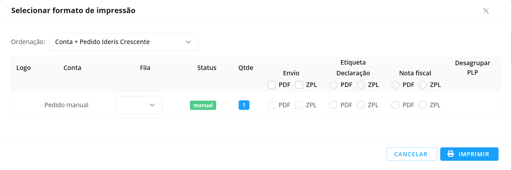The width and height of the screenshot is (512, 170).
Task: Expand the Fila dropdown for Pedido manual
Action: pyautogui.click(x=139, y=105)
